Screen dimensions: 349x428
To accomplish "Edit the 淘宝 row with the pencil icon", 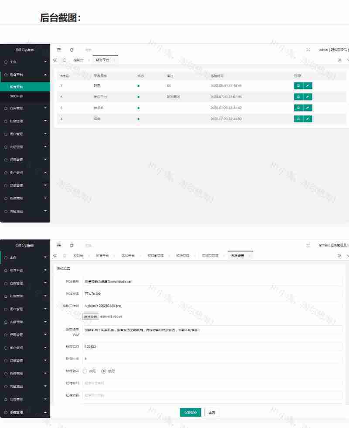I will [x=308, y=119].
